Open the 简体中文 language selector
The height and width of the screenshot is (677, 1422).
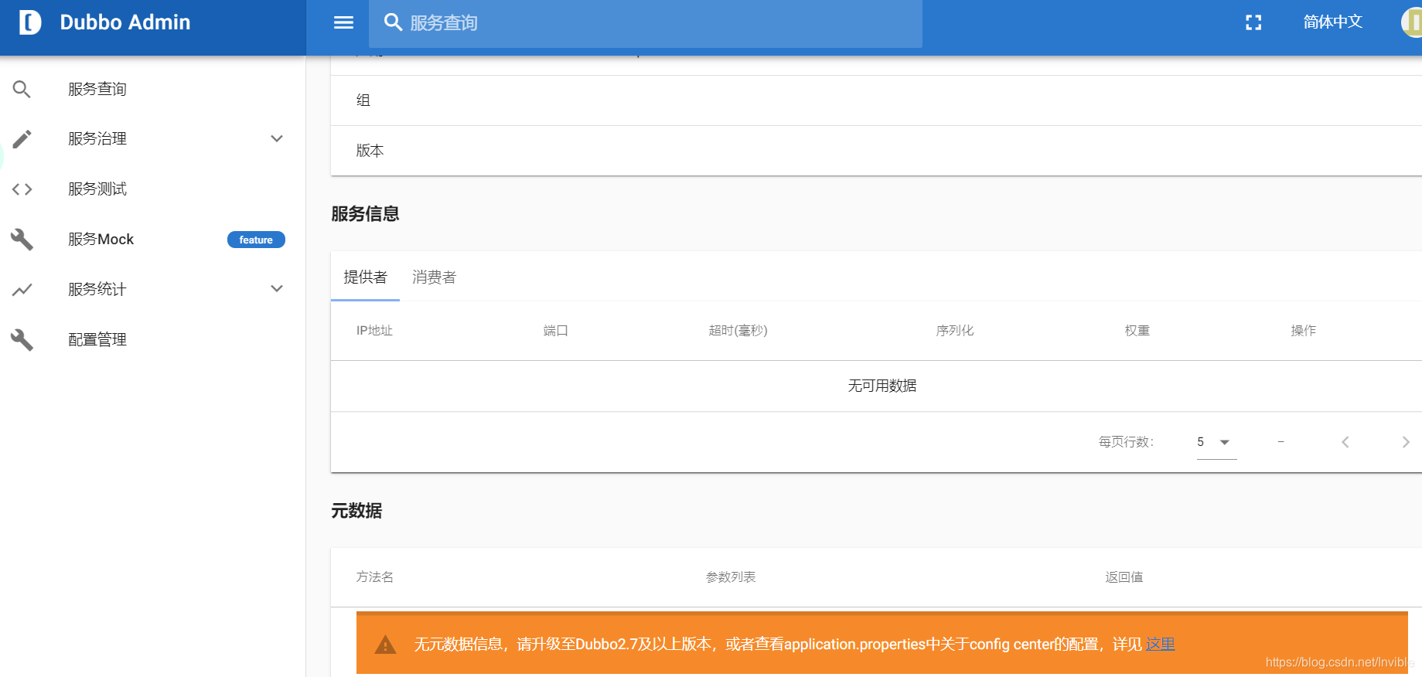click(x=1332, y=22)
